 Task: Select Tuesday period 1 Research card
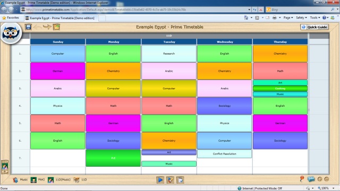coord(169,54)
